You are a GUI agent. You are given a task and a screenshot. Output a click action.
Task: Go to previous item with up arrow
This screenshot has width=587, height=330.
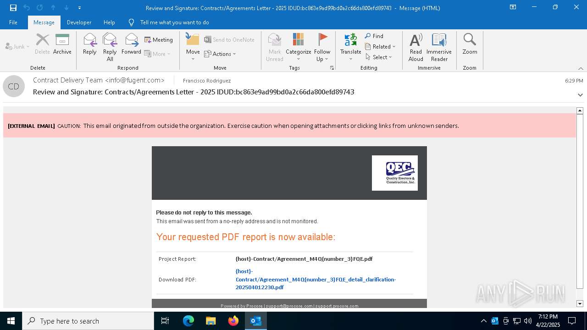click(53, 7)
